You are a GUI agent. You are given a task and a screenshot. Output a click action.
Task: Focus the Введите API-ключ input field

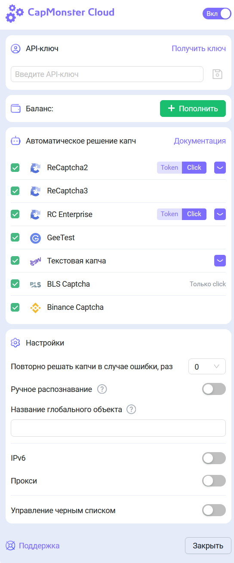click(107, 74)
